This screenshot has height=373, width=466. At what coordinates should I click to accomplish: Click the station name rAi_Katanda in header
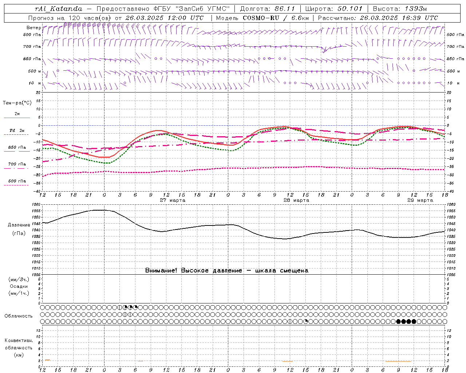59,9
